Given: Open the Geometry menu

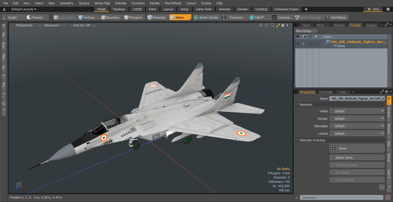Looking at the screenshot, I should (x=66, y=3).
